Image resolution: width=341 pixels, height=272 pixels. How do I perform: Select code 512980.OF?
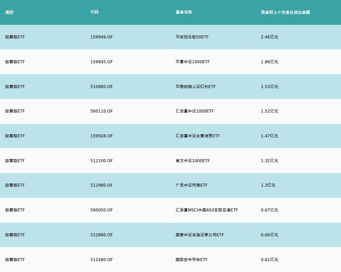coord(102,185)
